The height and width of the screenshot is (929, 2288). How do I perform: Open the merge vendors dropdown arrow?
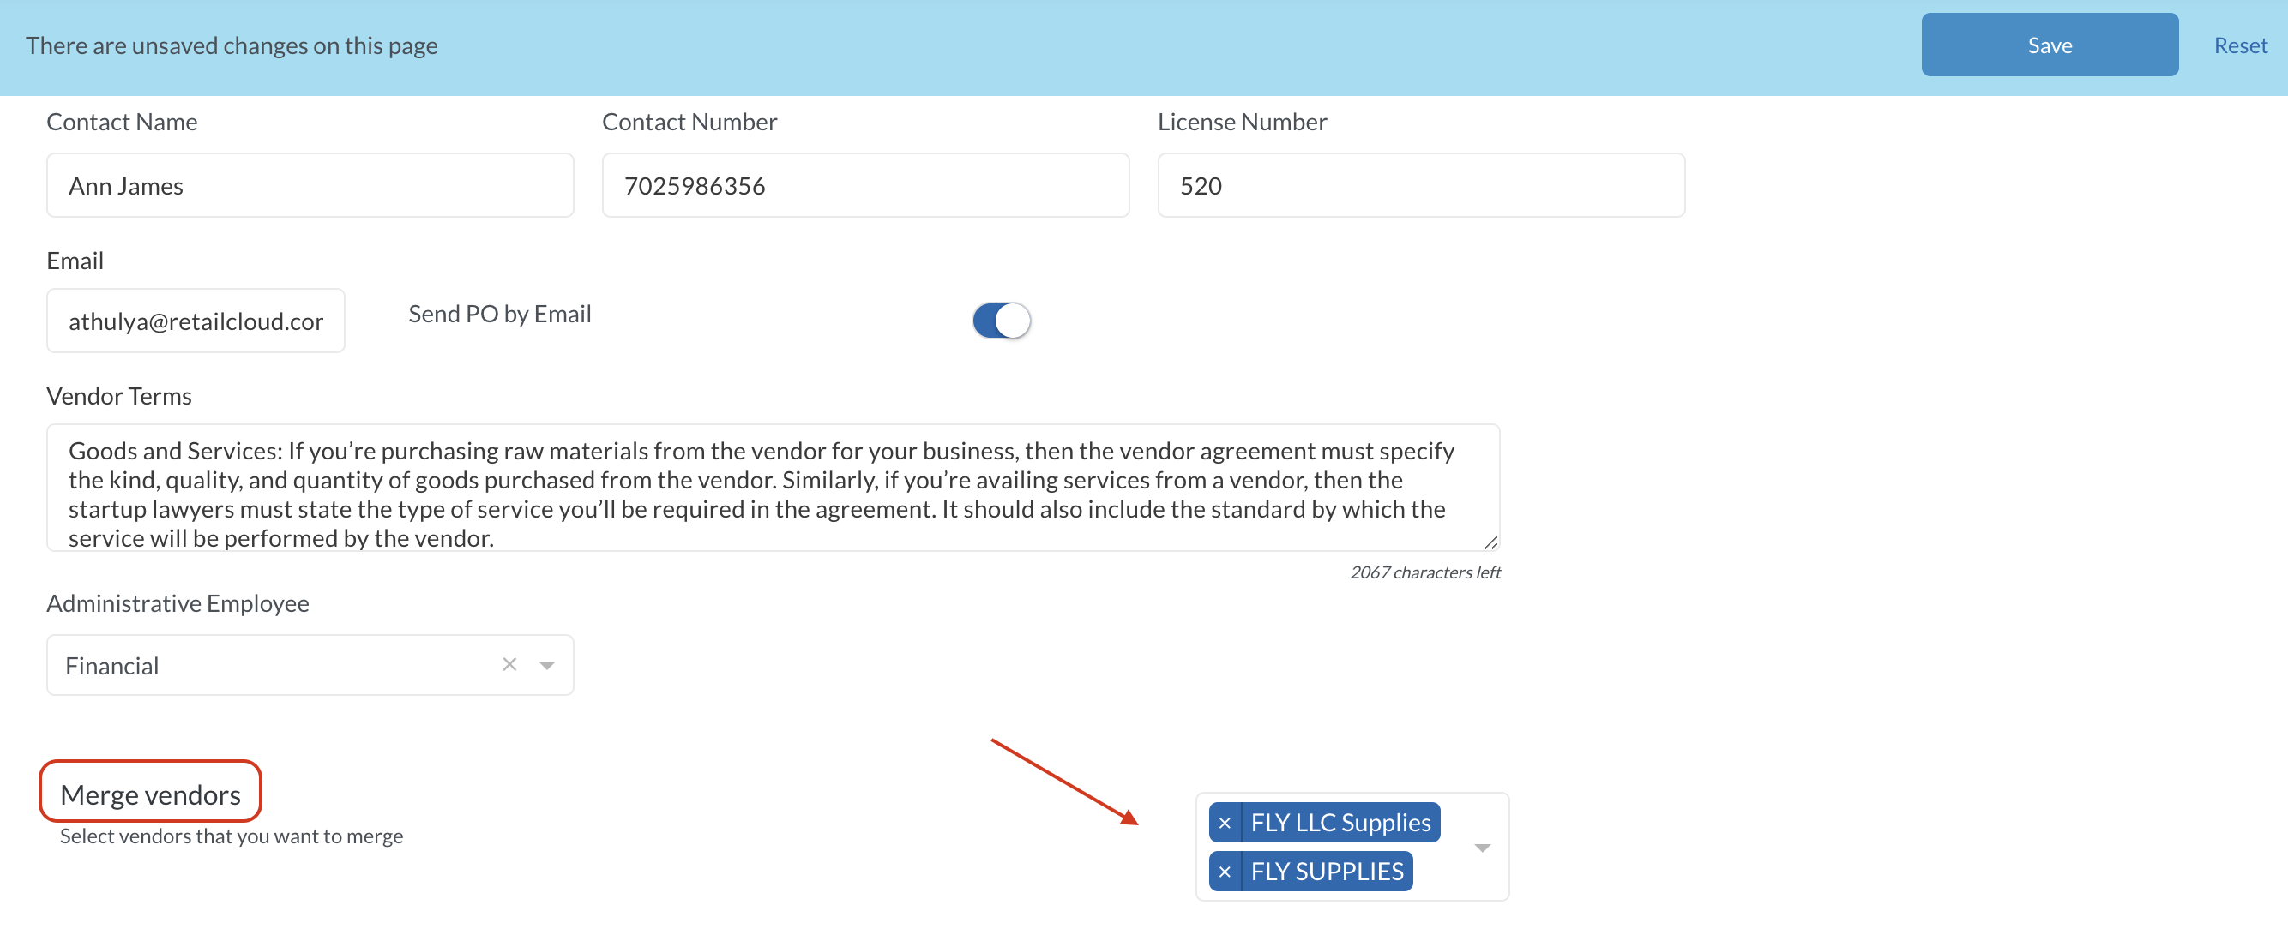[1482, 848]
